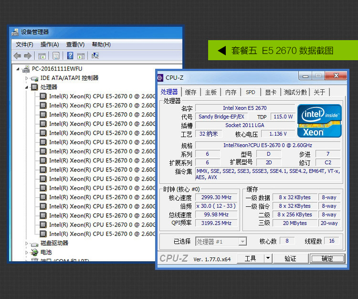The width and height of the screenshot is (358, 299).
Task: Click the 处理器 category chip icon
Action: (x=34, y=87)
